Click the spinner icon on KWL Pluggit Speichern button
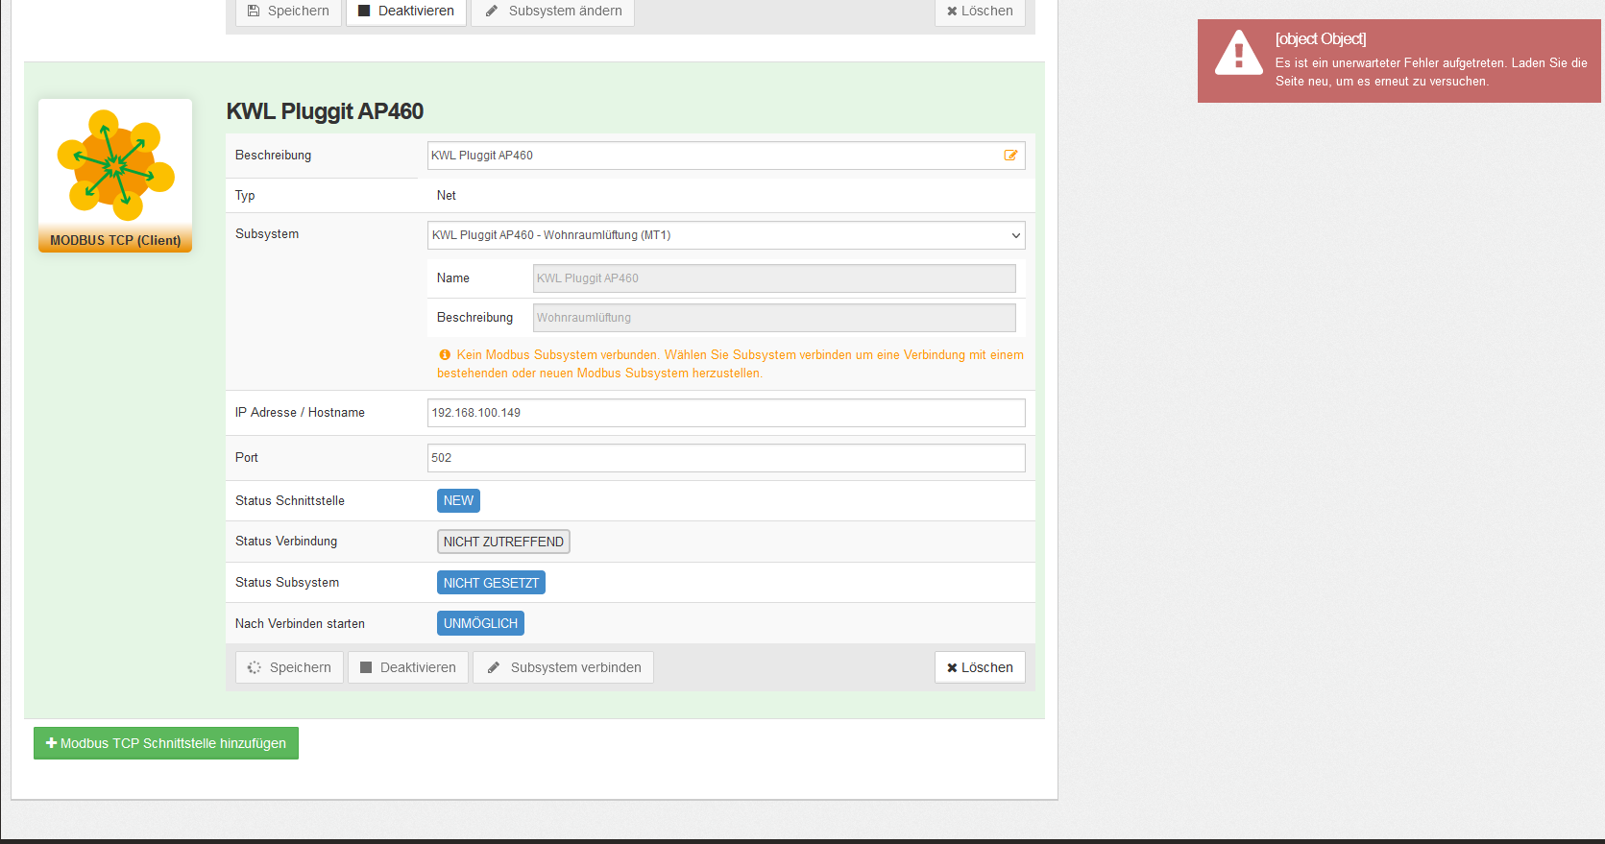Screen dimensions: 1605x844 point(254,668)
